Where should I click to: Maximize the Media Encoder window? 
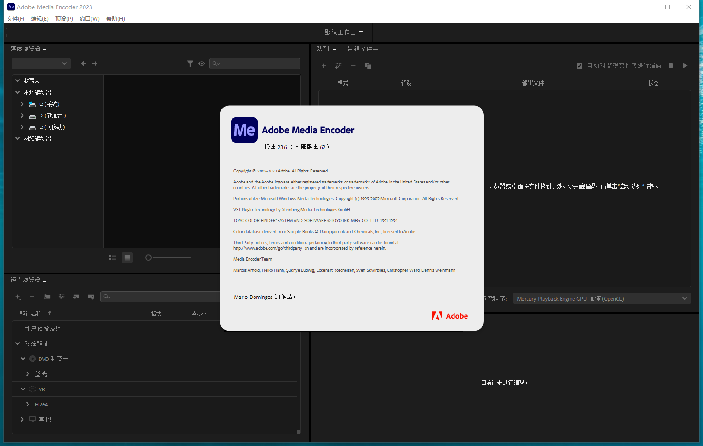(668, 7)
